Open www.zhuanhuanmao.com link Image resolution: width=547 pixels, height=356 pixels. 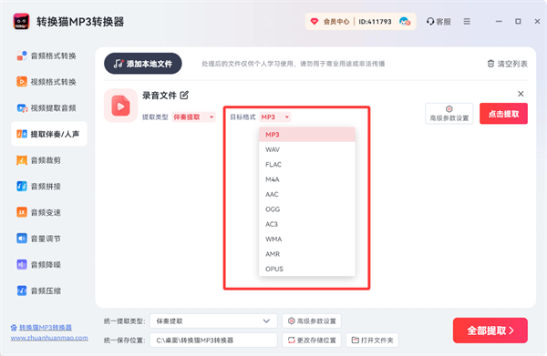pyautogui.click(x=49, y=338)
